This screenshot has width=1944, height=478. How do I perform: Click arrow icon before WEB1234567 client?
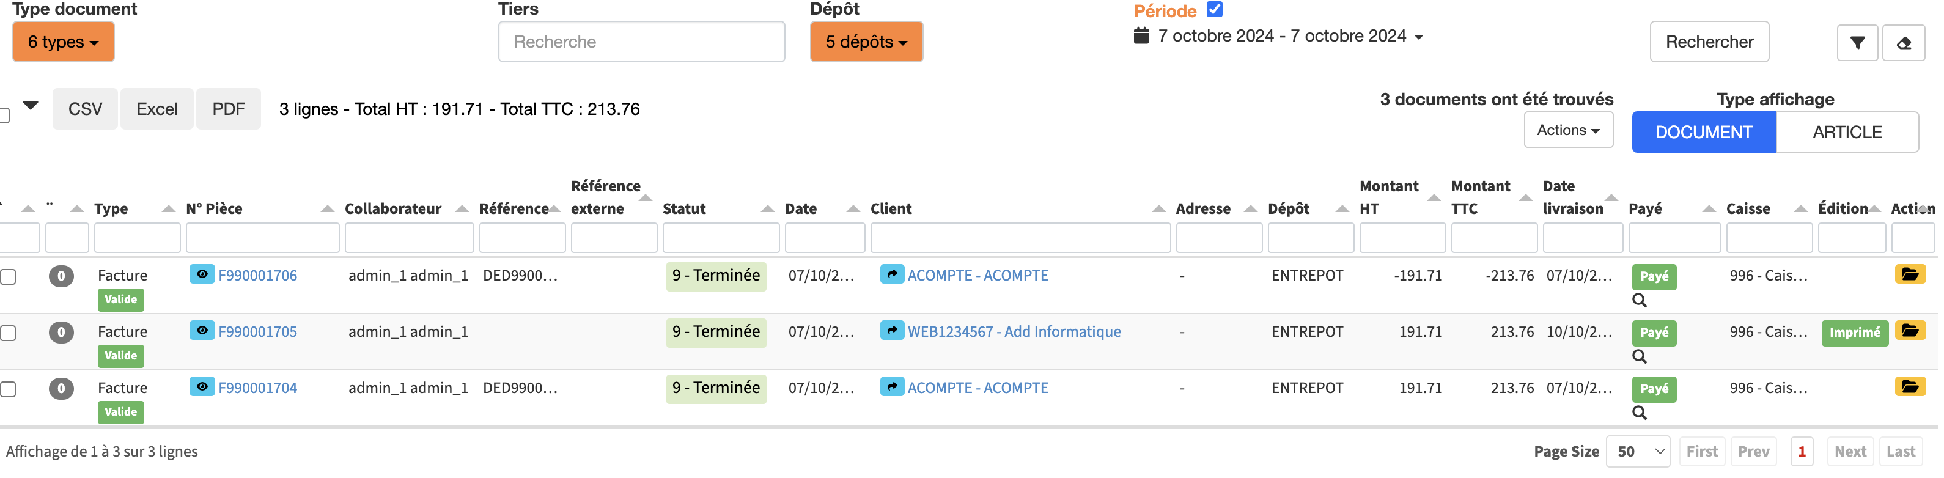(x=891, y=331)
